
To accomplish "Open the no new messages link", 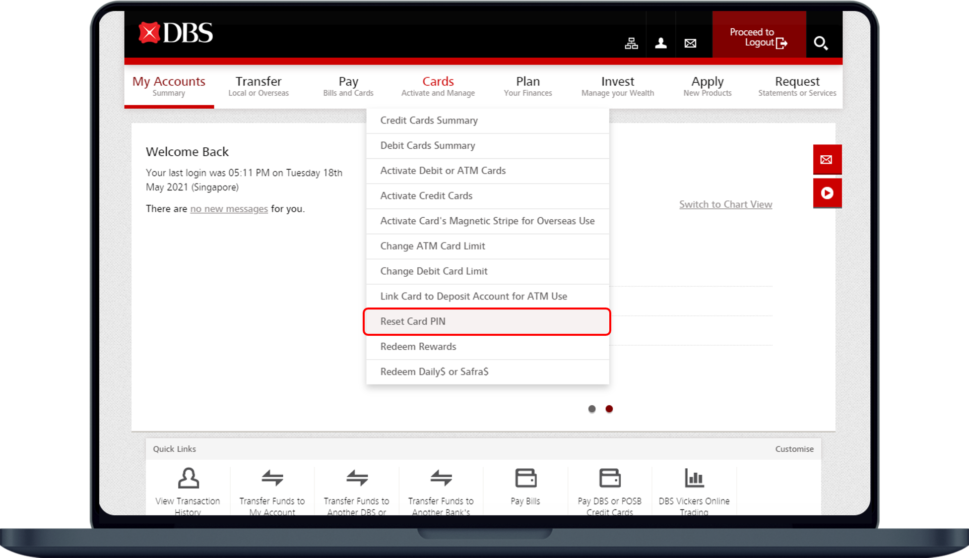I will (x=229, y=209).
